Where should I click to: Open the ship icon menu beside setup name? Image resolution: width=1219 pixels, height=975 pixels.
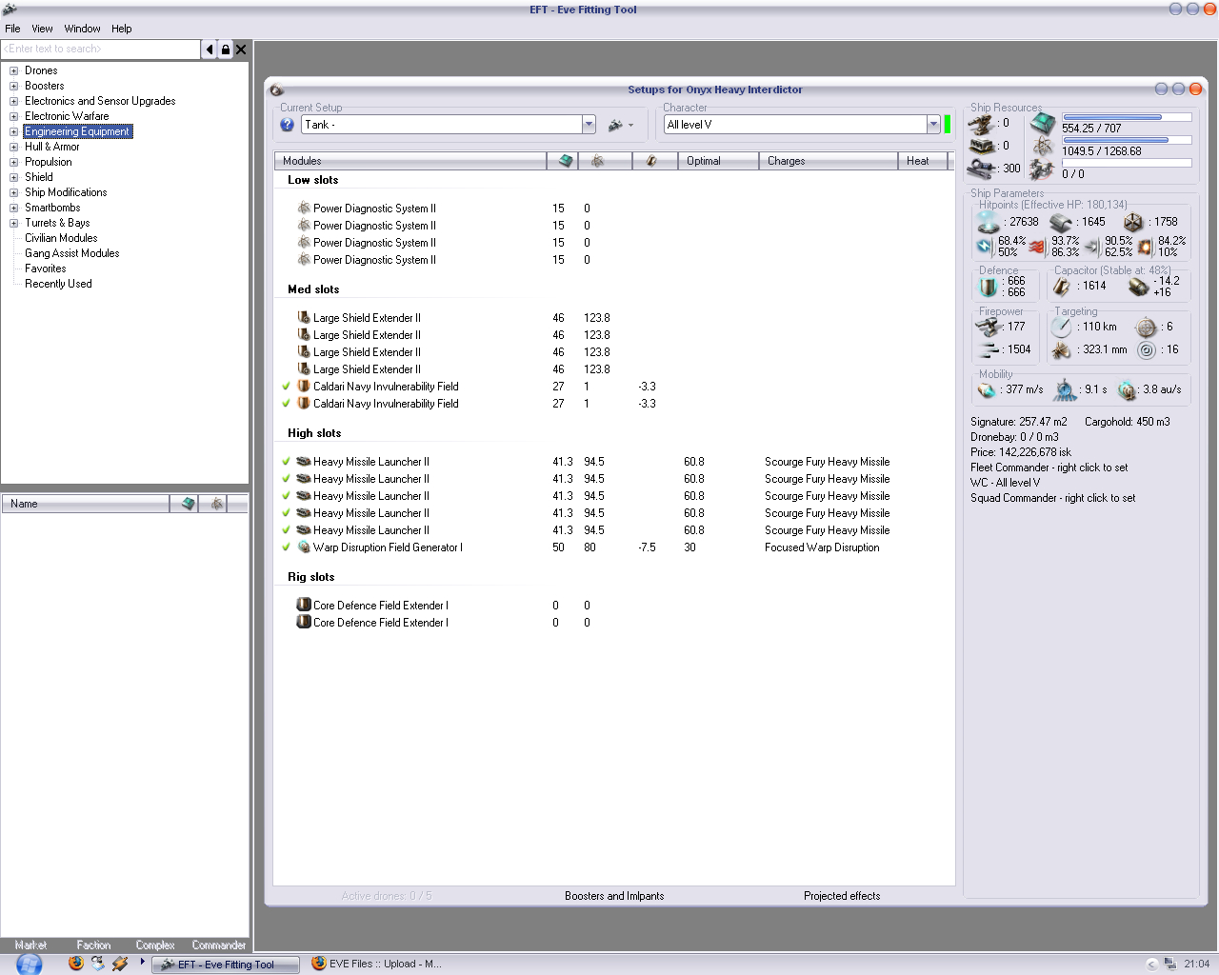click(620, 125)
